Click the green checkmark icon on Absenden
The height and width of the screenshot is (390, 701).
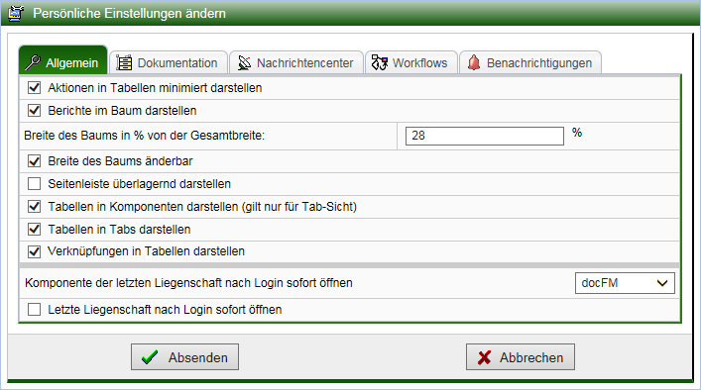pyautogui.click(x=150, y=357)
